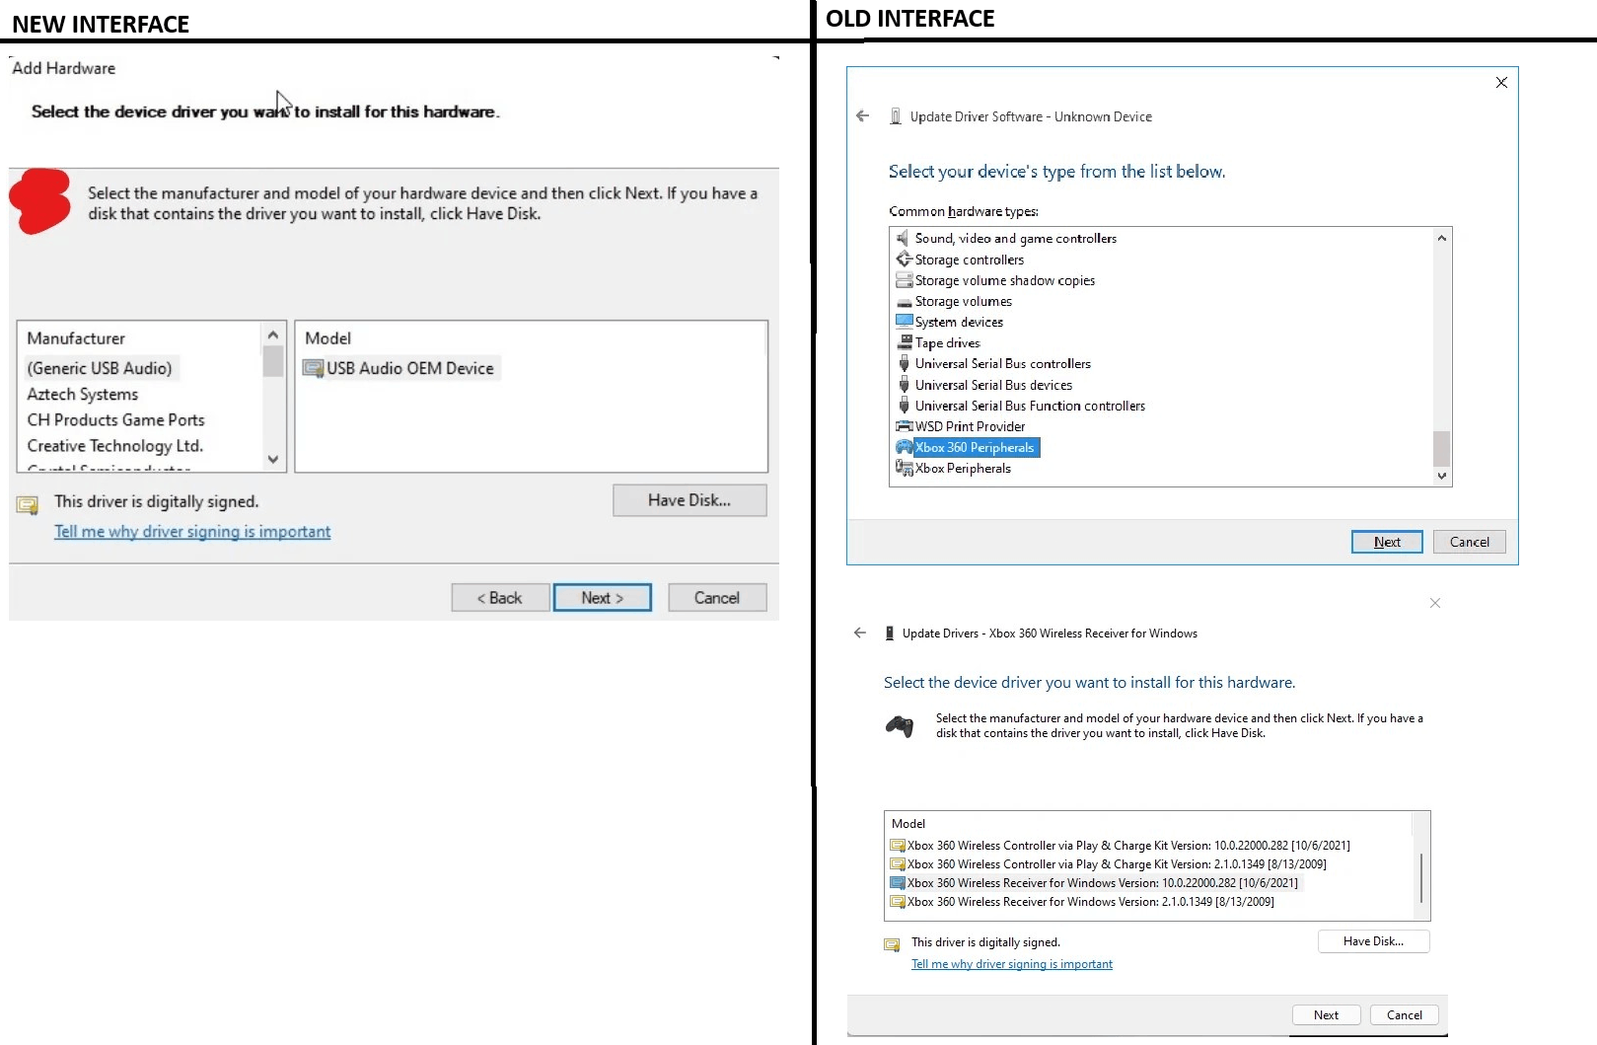Viewport: 1597px width, 1045px height.
Task: Click Have Disk... in Xbox 360 dialog
Action: tap(1373, 941)
